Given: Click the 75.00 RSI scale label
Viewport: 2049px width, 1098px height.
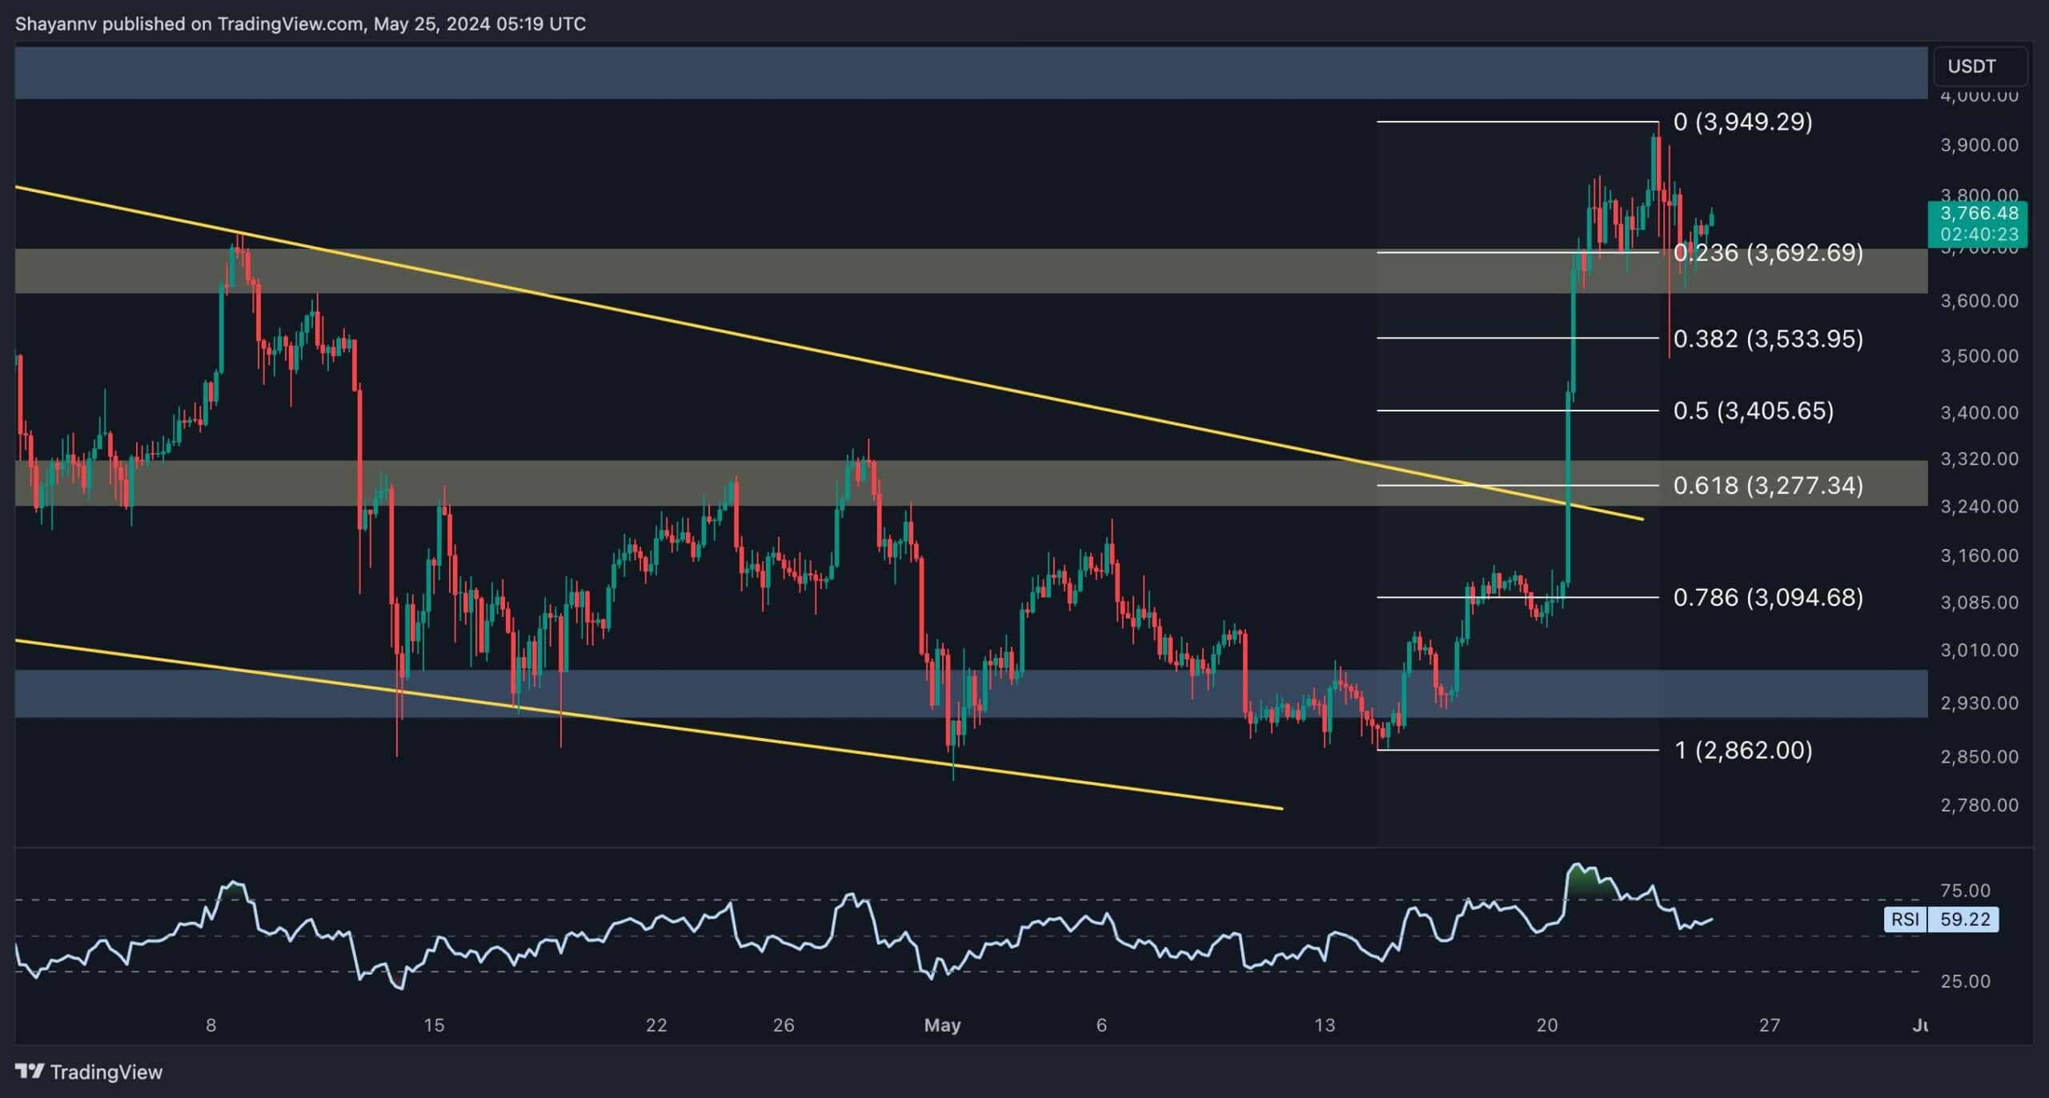Looking at the screenshot, I should click(x=1965, y=891).
